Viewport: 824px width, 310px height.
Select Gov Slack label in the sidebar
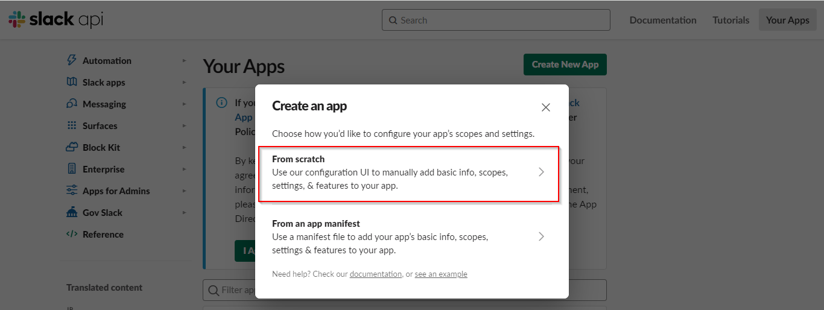(x=103, y=212)
